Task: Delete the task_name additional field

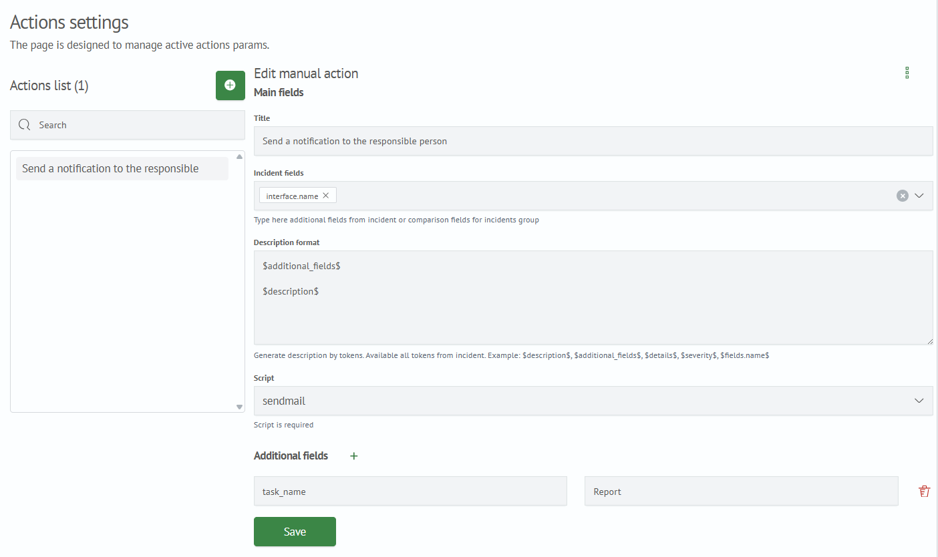Action: (925, 492)
